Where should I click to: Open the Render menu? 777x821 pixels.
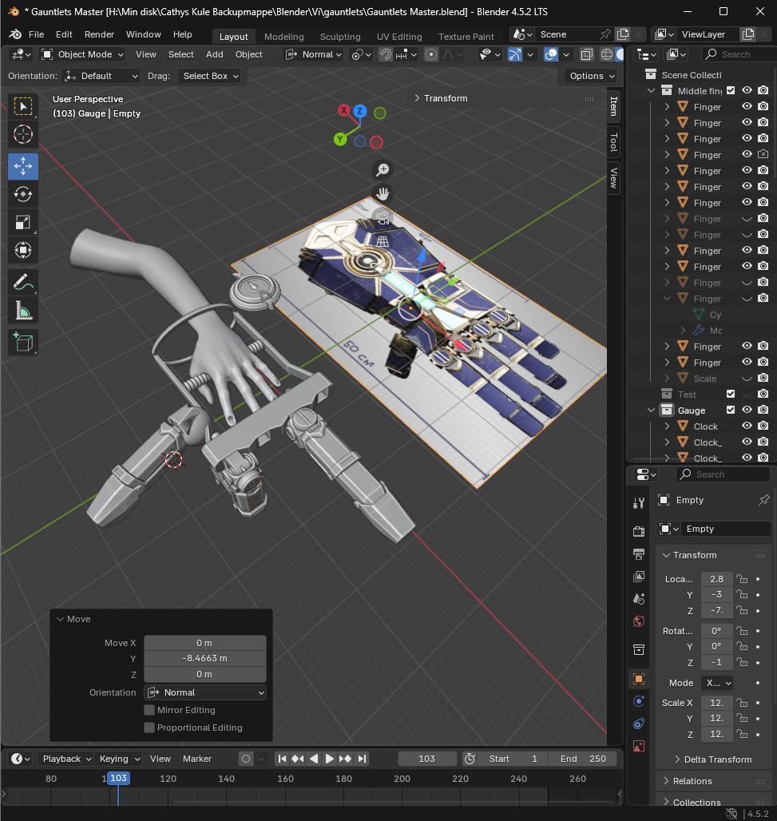tap(100, 34)
